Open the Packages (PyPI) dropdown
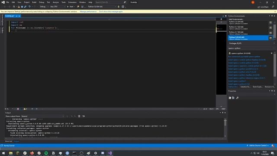The image size is (277, 156). (251, 43)
